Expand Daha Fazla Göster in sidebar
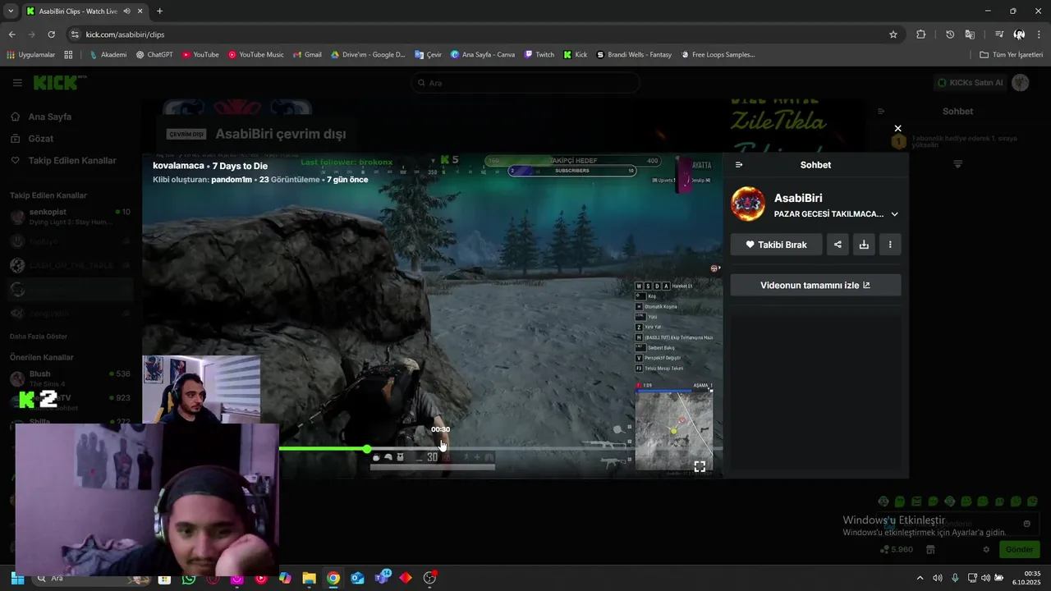The height and width of the screenshot is (591, 1051). (39, 337)
